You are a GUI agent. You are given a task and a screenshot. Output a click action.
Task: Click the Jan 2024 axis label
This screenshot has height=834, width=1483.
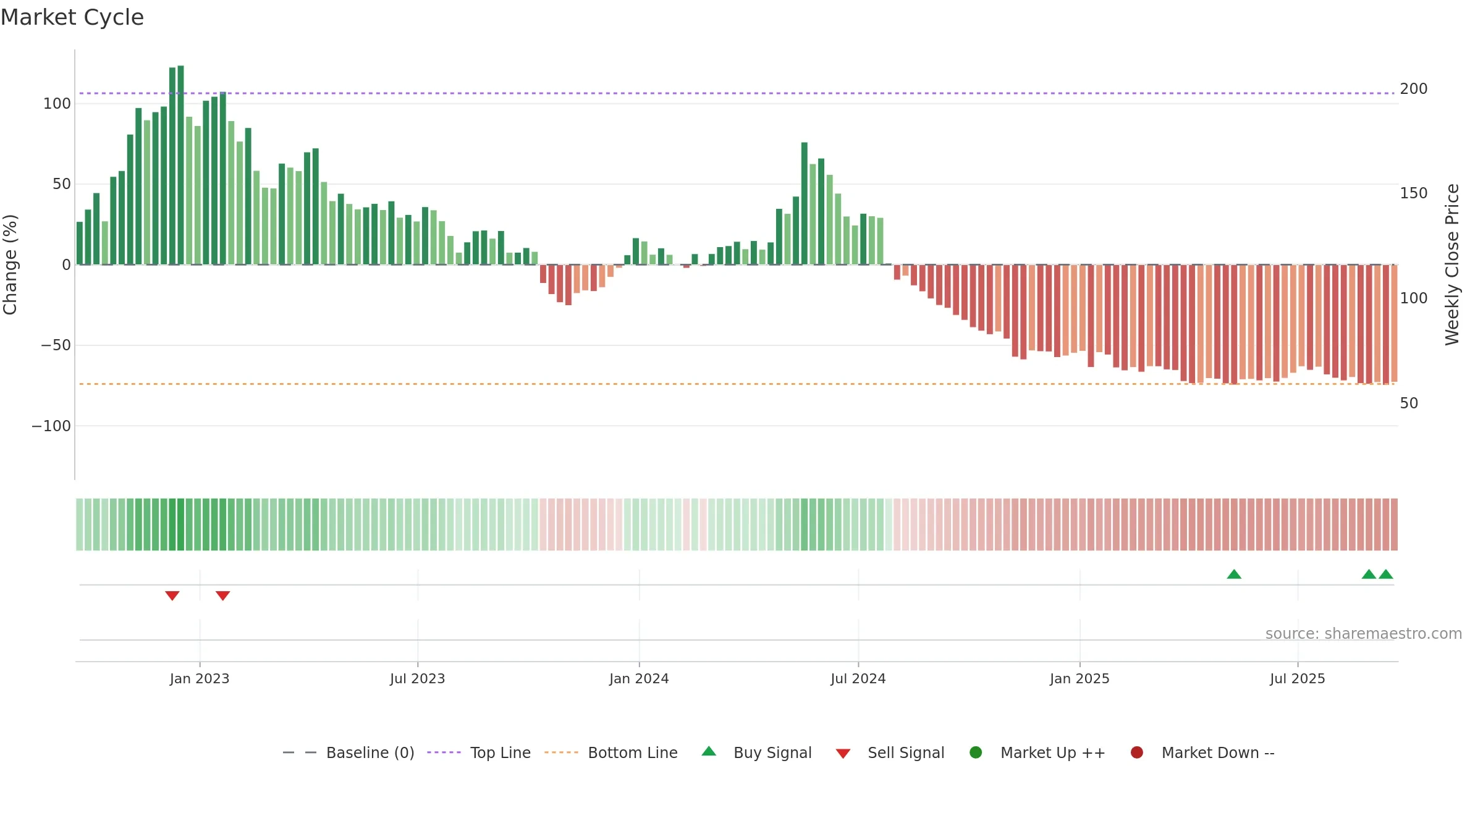(x=639, y=678)
